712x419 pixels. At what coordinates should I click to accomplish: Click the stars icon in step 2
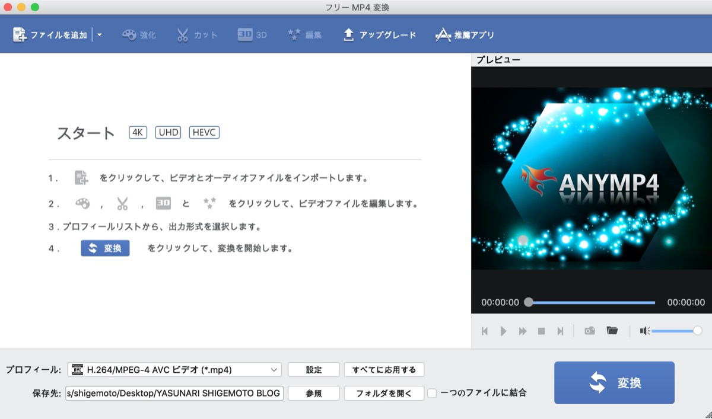[x=209, y=203]
